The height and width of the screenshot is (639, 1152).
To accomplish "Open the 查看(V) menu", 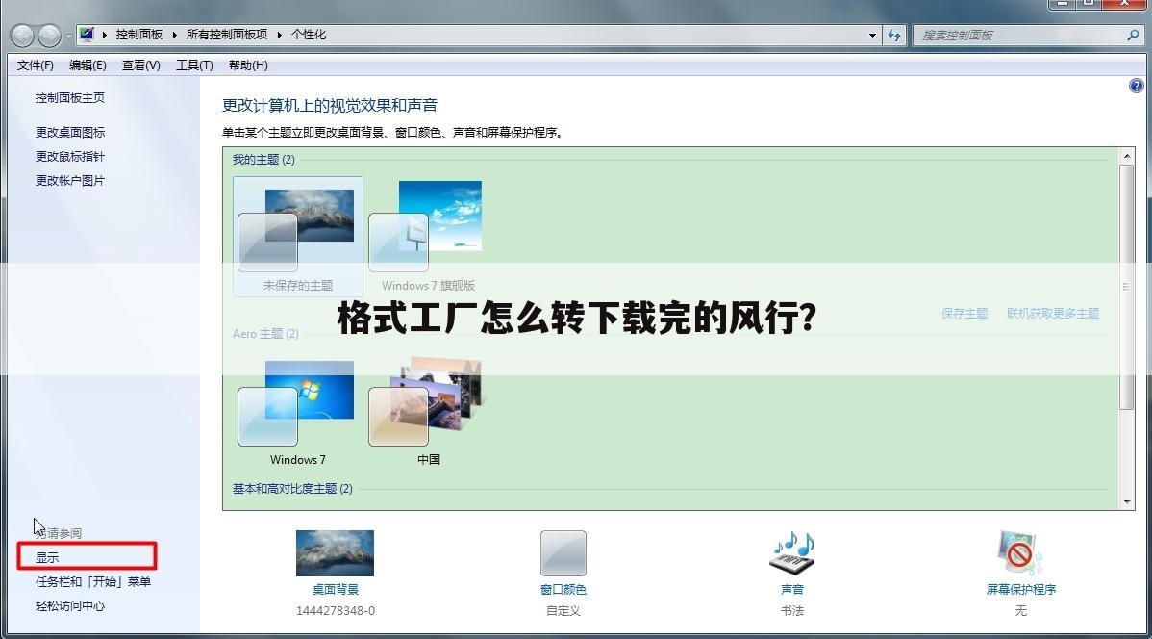I will click(141, 64).
